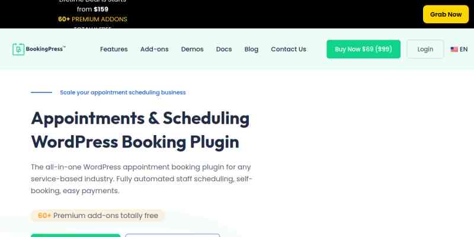Click the Scale your appointment scheduling tagline

click(123, 92)
